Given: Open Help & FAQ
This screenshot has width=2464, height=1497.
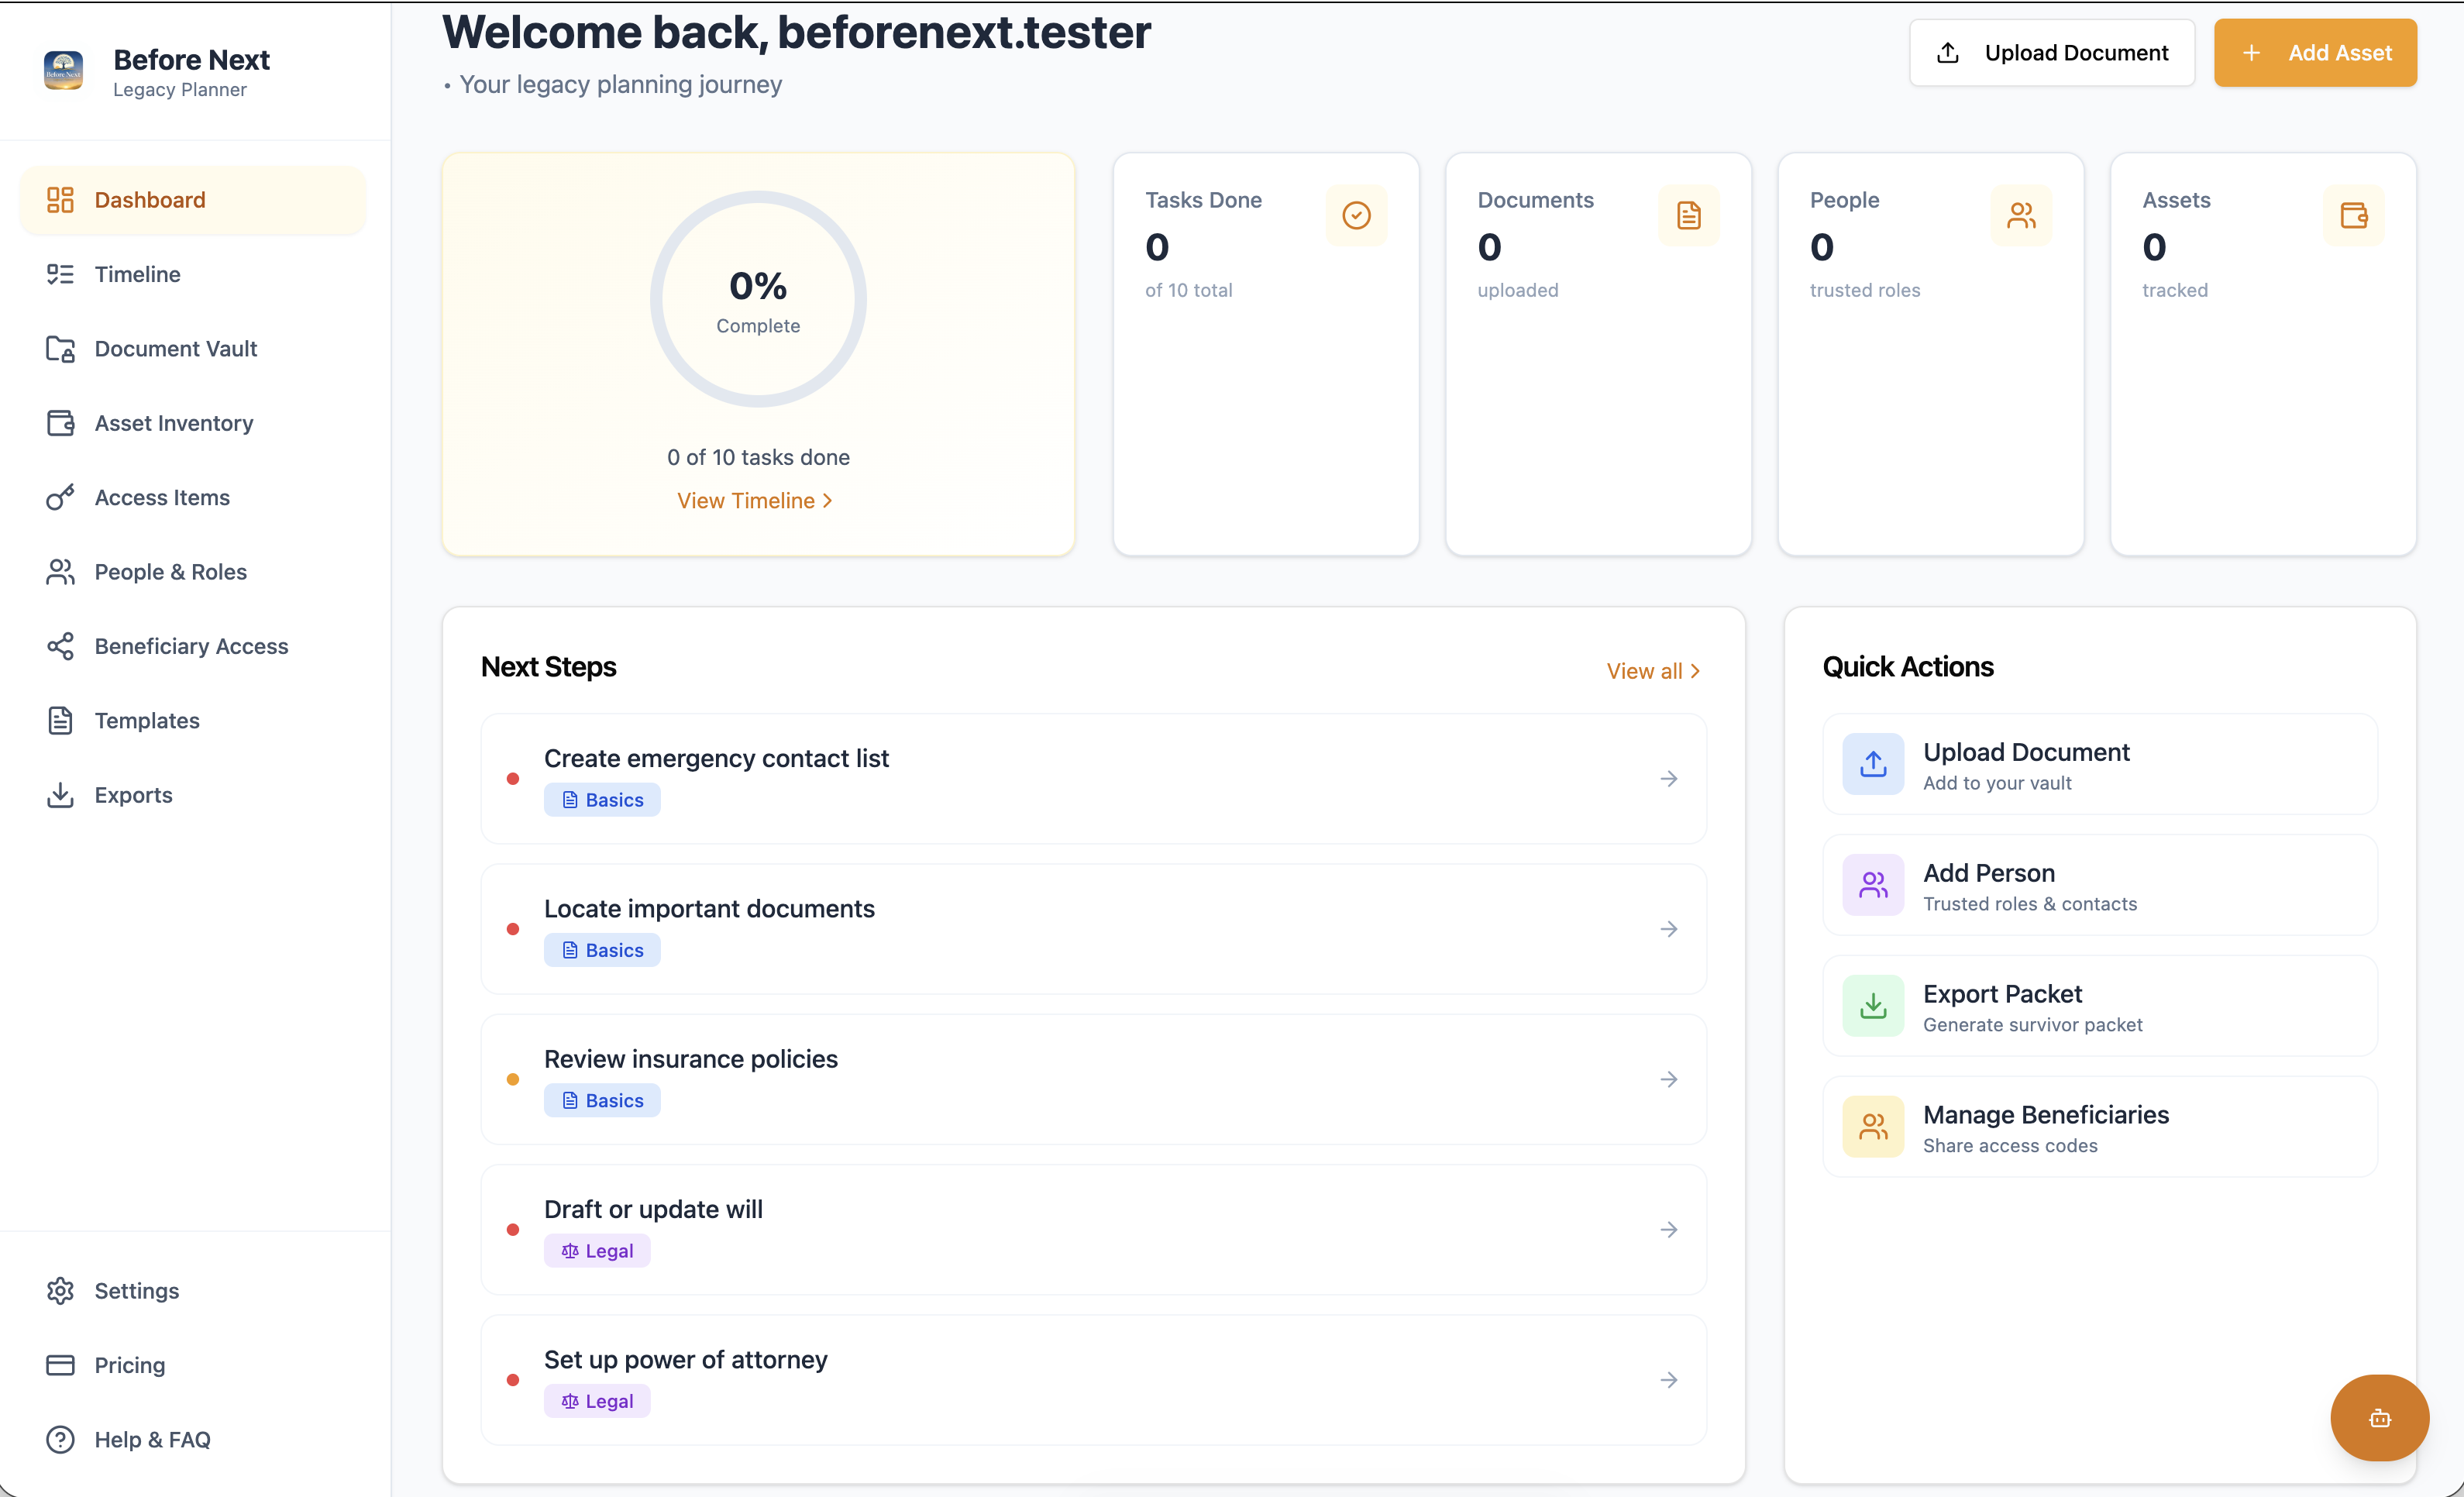Looking at the screenshot, I should click(193, 1440).
